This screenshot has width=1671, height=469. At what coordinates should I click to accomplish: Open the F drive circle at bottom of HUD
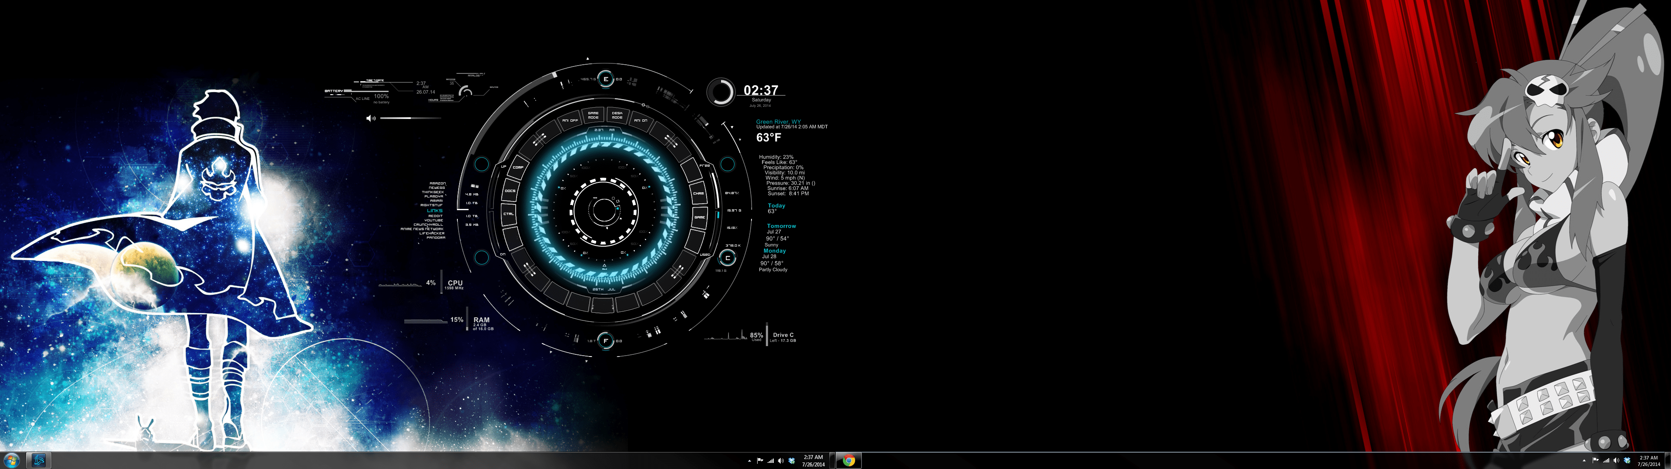(x=605, y=341)
